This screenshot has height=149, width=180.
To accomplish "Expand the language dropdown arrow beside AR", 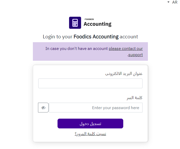I will (x=168, y=2).
